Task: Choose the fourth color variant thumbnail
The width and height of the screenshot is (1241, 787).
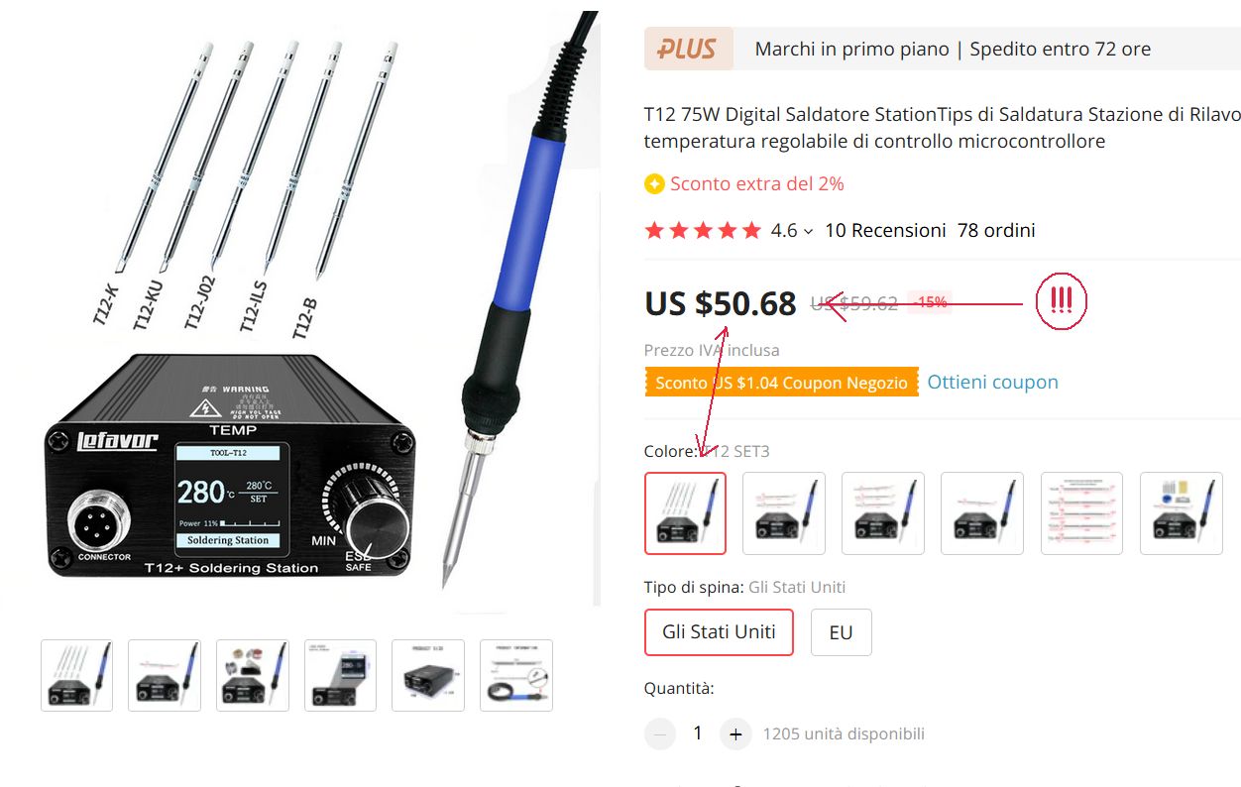Action: point(982,512)
